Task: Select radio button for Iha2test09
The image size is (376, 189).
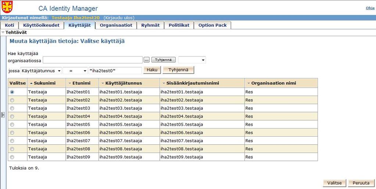Action: click(12, 157)
